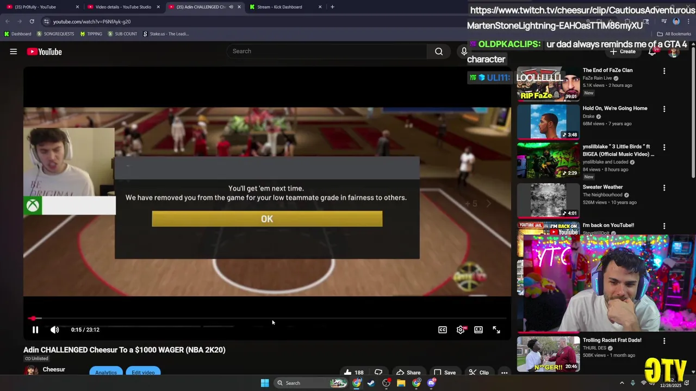Share the video
Viewport: 696px width, 391px height.
[x=408, y=373]
